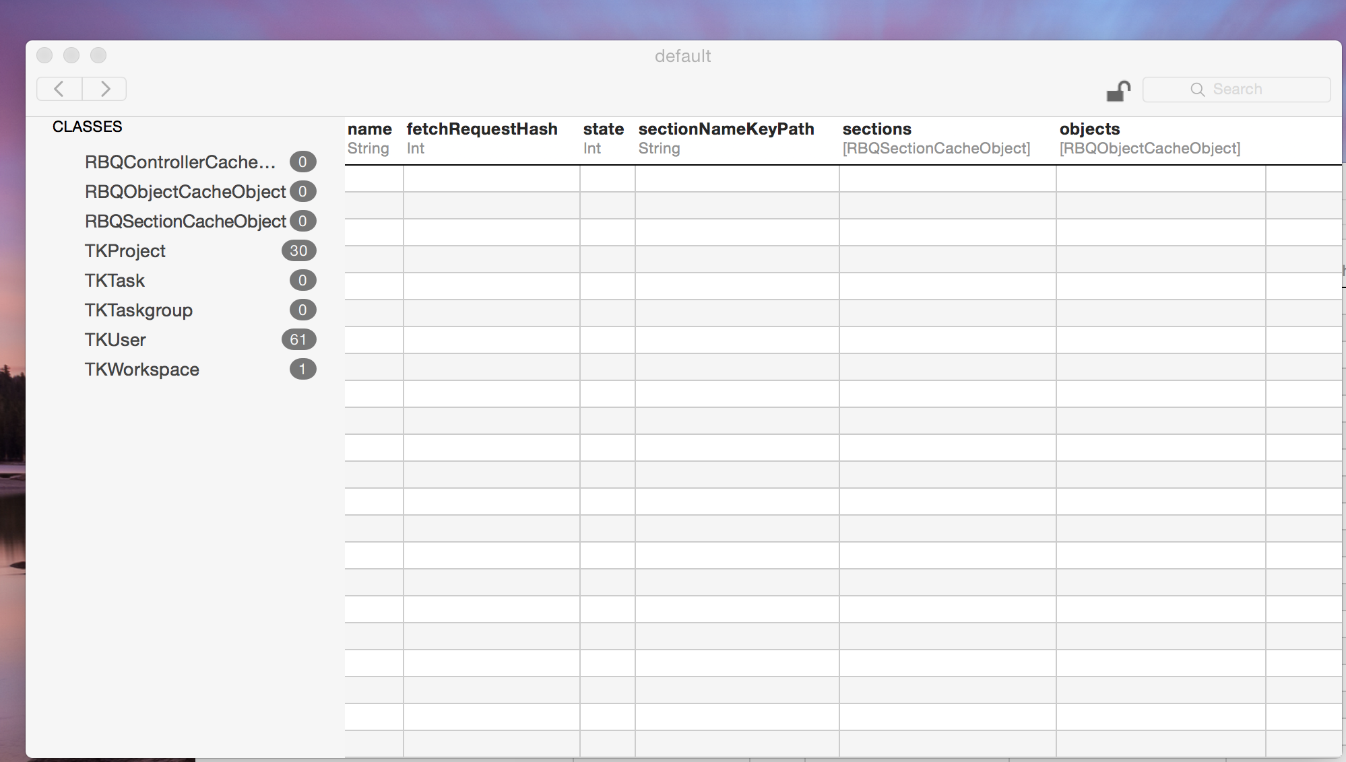Open the TKProject class
The height and width of the screenshot is (762, 1346).
click(125, 251)
